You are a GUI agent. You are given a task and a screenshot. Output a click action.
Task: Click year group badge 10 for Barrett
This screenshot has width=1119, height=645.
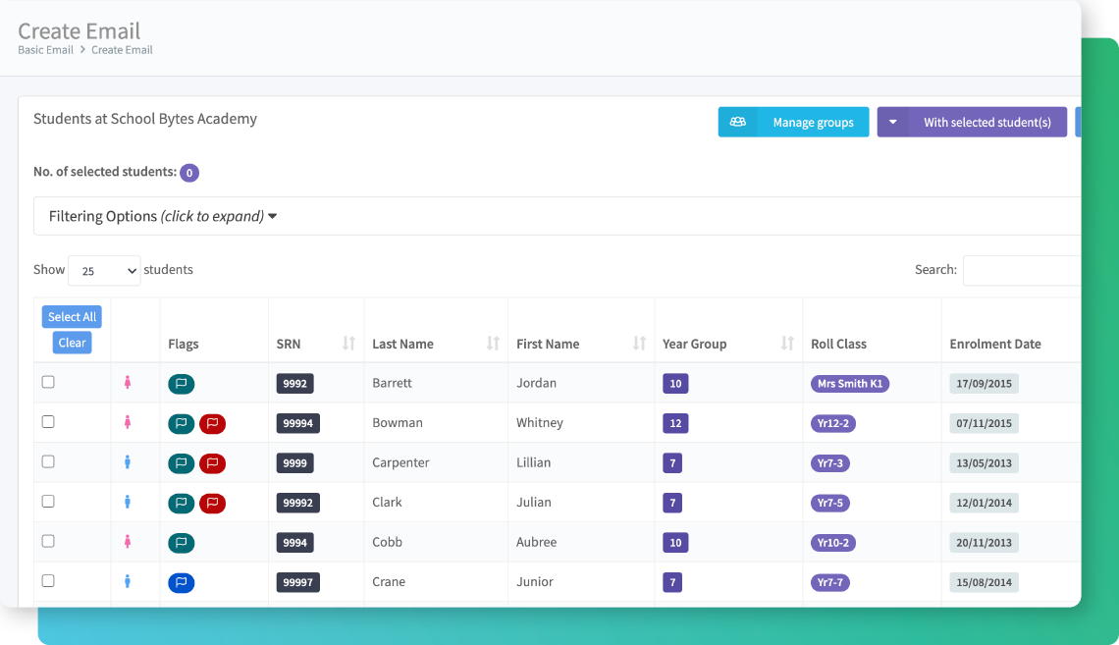(x=676, y=384)
